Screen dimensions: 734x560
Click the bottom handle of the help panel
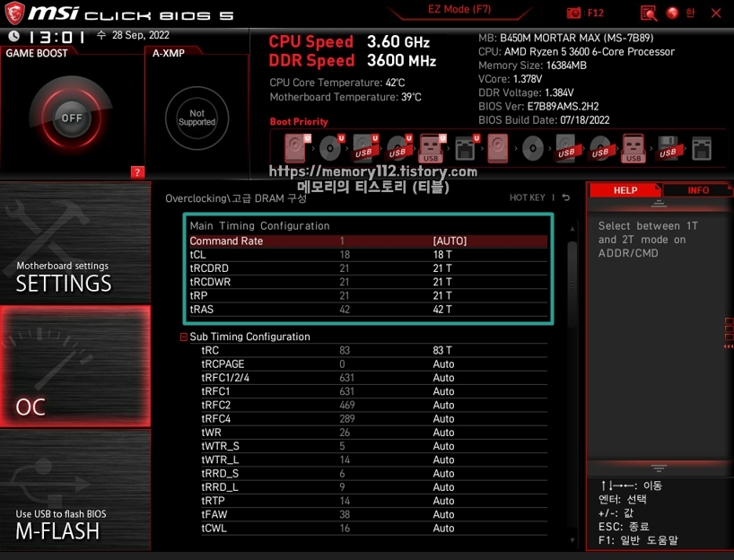tap(659, 468)
